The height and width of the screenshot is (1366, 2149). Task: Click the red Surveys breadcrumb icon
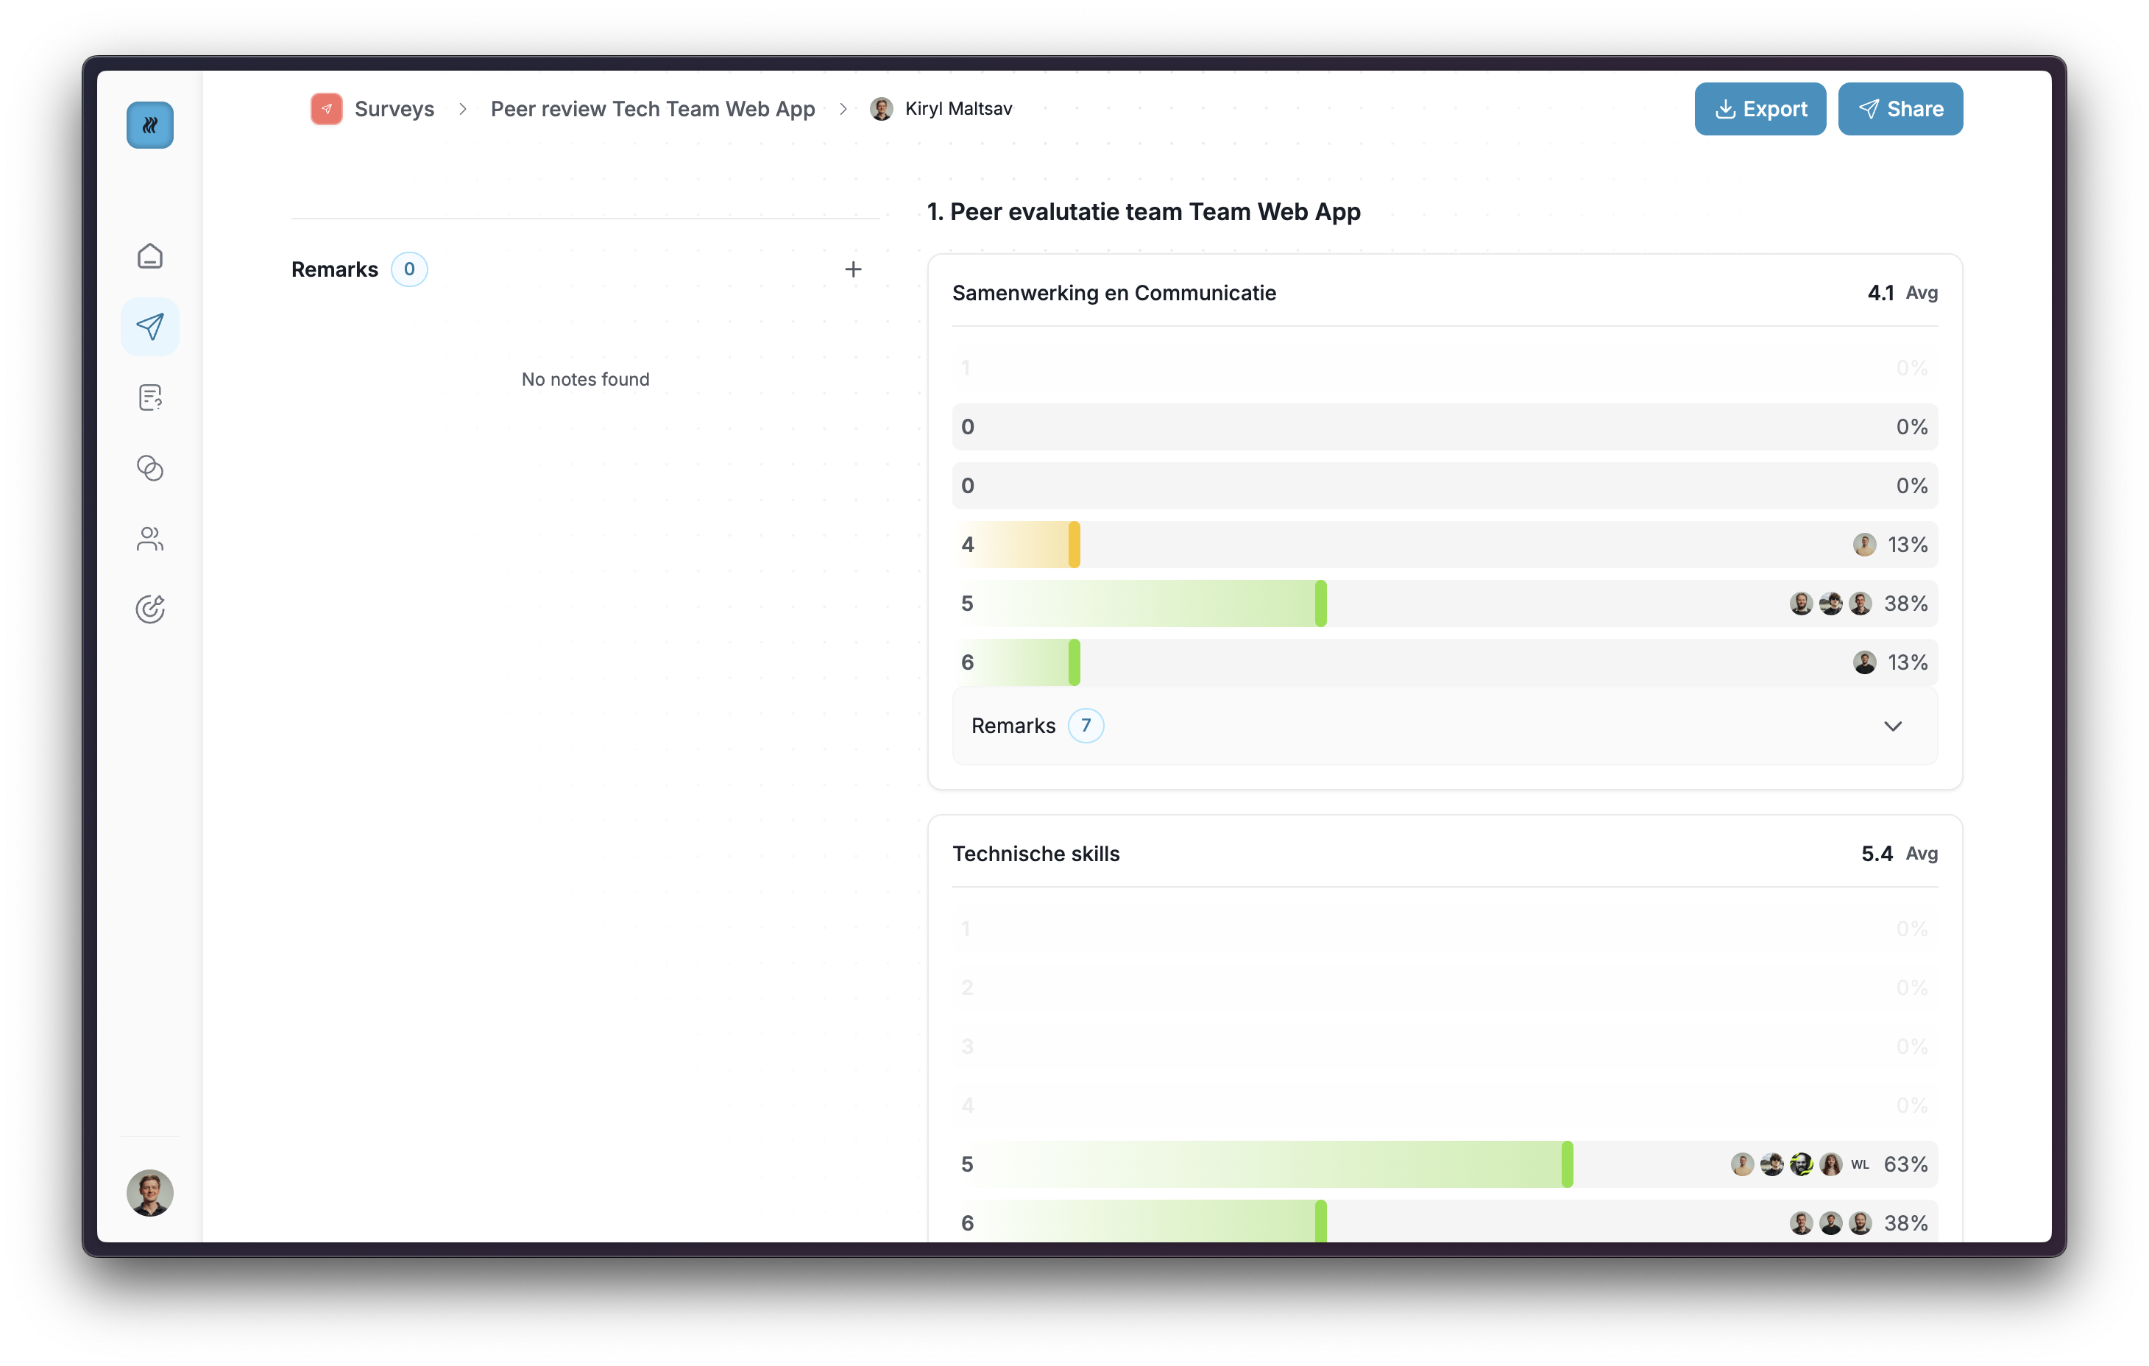[326, 109]
